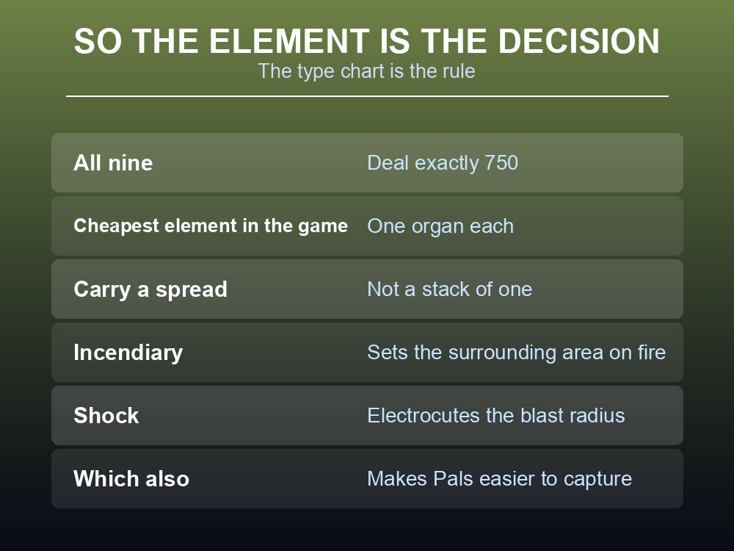Select 'Makes Pals easier to capture' text
Image resolution: width=734 pixels, height=551 pixels.
[x=499, y=479]
